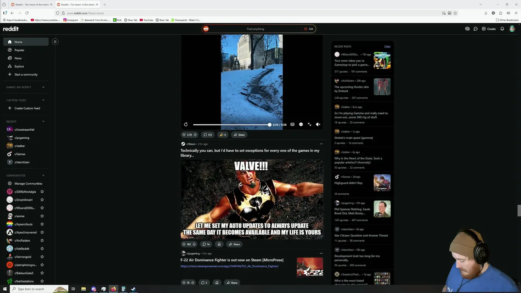Click the Windows taskbar search box
This screenshot has height=293, width=521.
point(39,289)
